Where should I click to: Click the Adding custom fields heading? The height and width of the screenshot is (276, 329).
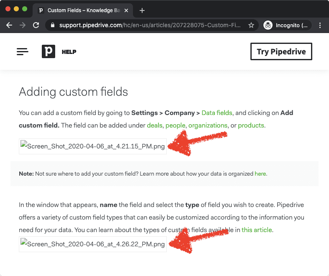[x=74, y=92]
